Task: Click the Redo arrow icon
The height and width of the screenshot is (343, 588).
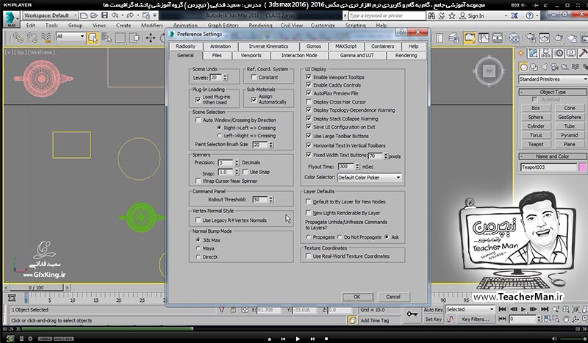Action: (x=130, y=15)
